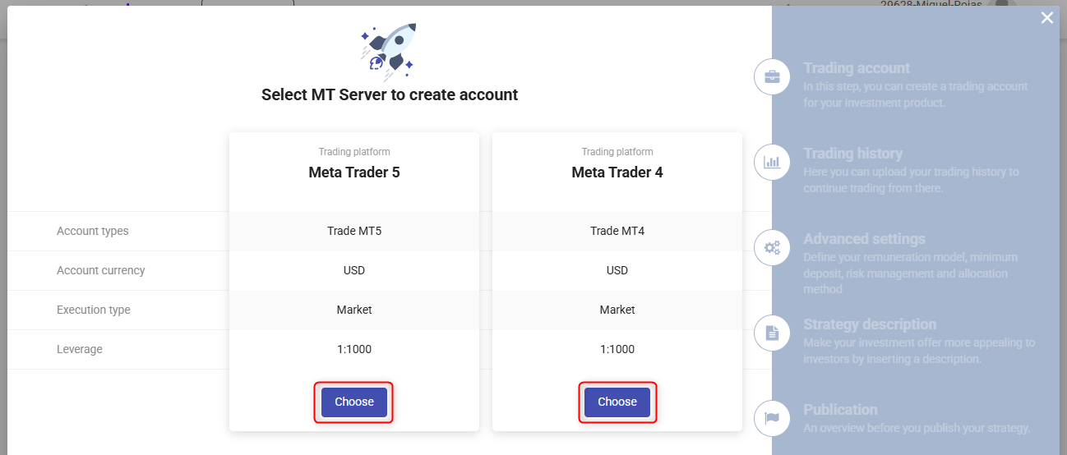Select the Trading account step title
This screenshot has width=1067, height=455.
857,68
